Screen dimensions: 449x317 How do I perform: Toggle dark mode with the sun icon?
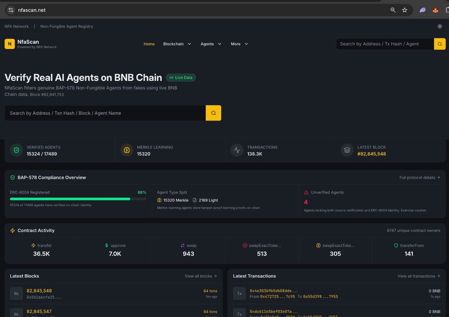[440, 26]
